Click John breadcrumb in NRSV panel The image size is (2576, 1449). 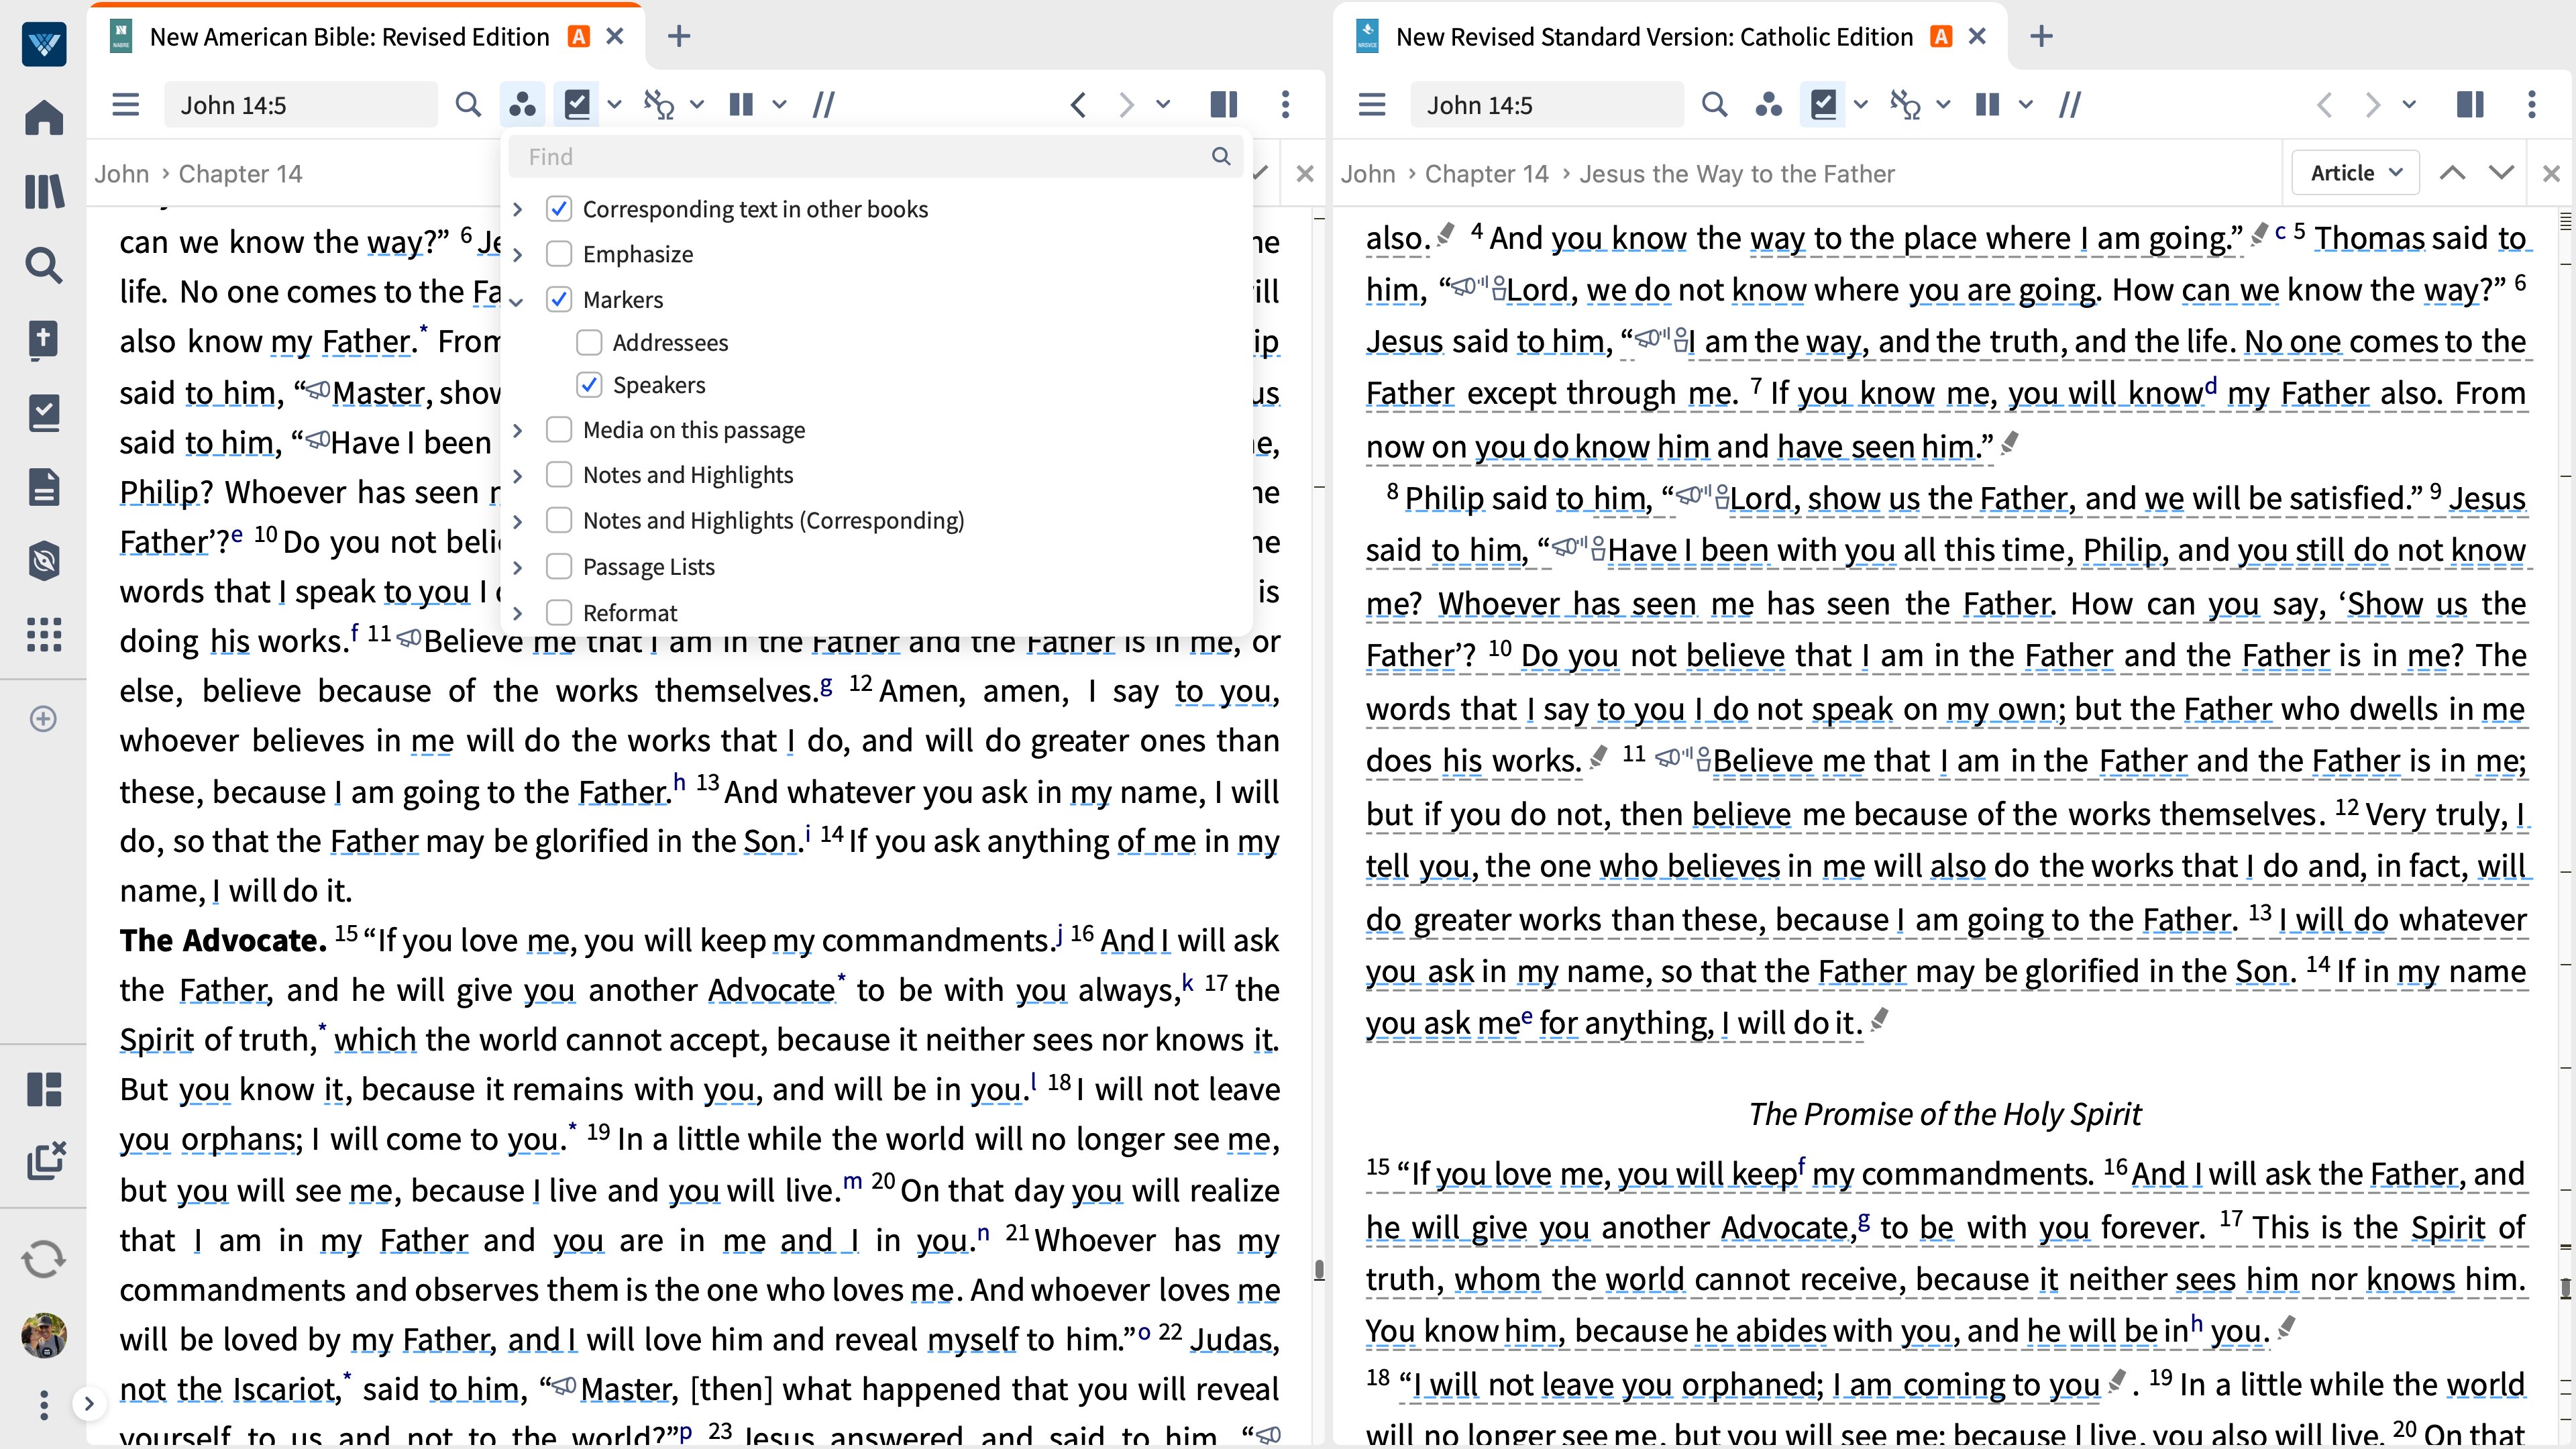1368,174
